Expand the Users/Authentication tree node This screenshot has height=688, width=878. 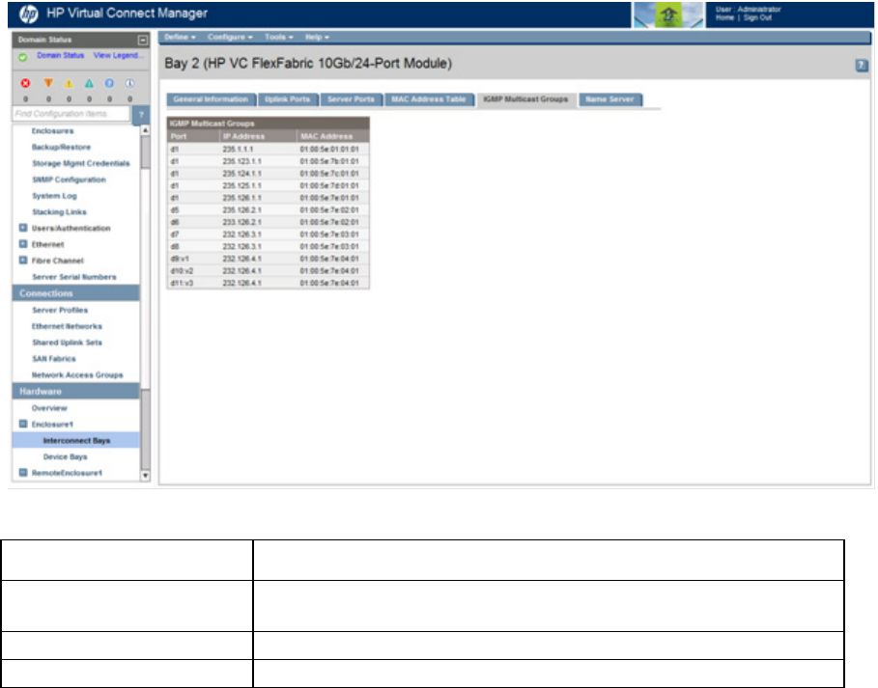pos(23,228)
